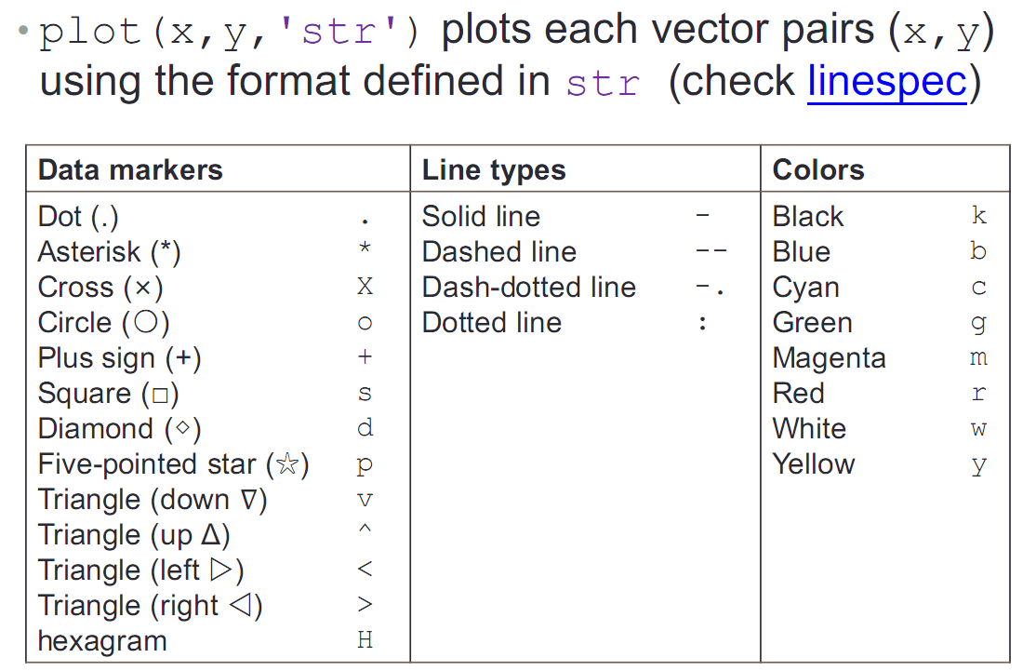Select the Dashed line entry
The height and width of the screenshot is (671, 1036).
(x=499, y=252)
